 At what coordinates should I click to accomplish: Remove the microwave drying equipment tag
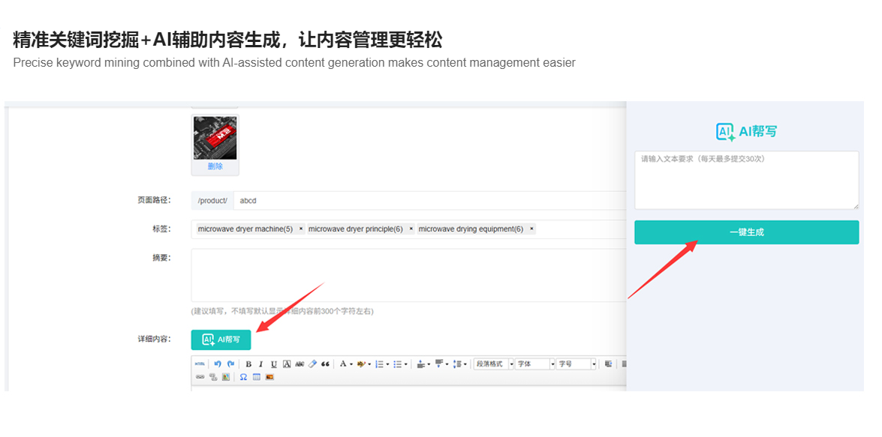[x=531, y=229]
